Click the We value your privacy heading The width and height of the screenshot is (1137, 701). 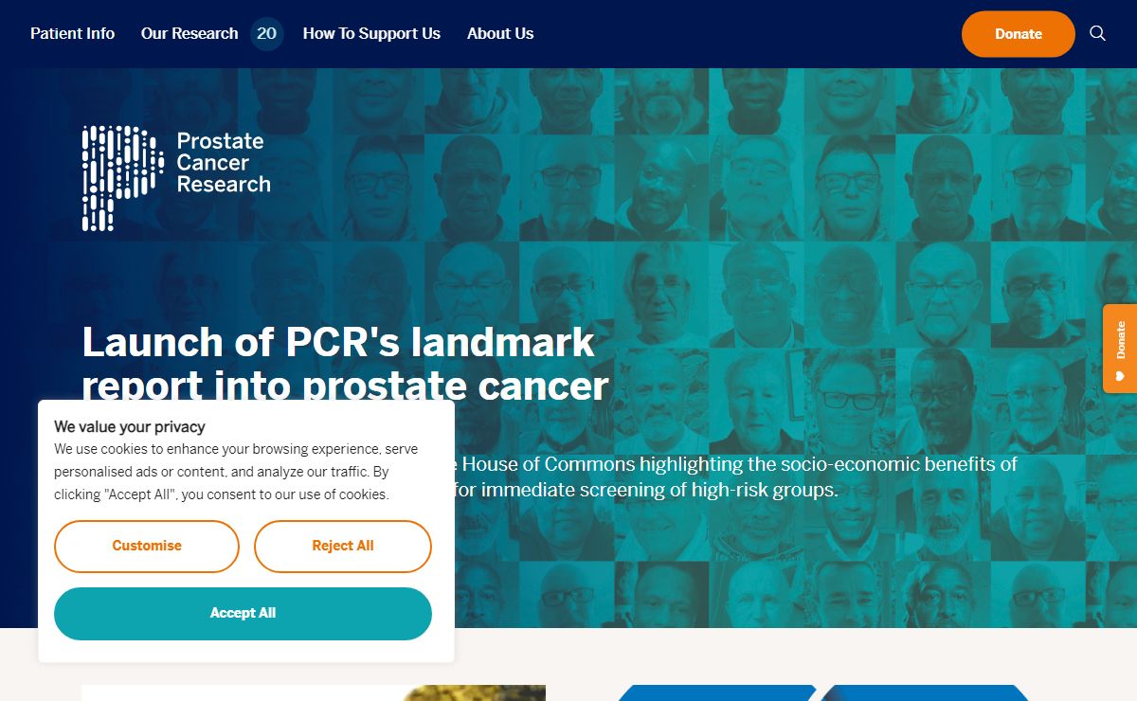[x=130, y=426]
